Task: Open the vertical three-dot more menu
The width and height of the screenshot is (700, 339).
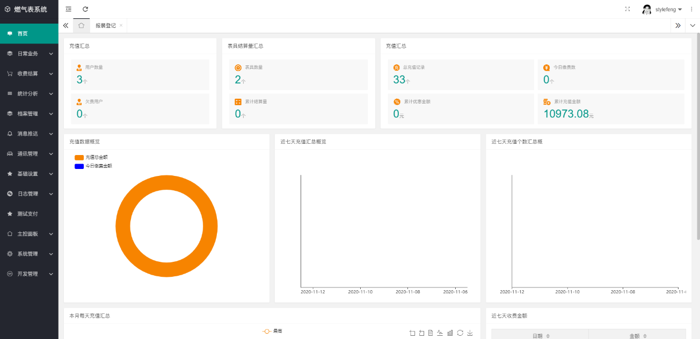Action: click(691, 9)
